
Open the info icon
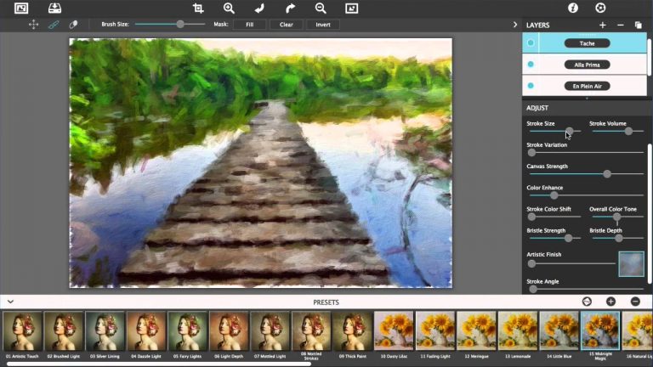(x=573, y=8)
